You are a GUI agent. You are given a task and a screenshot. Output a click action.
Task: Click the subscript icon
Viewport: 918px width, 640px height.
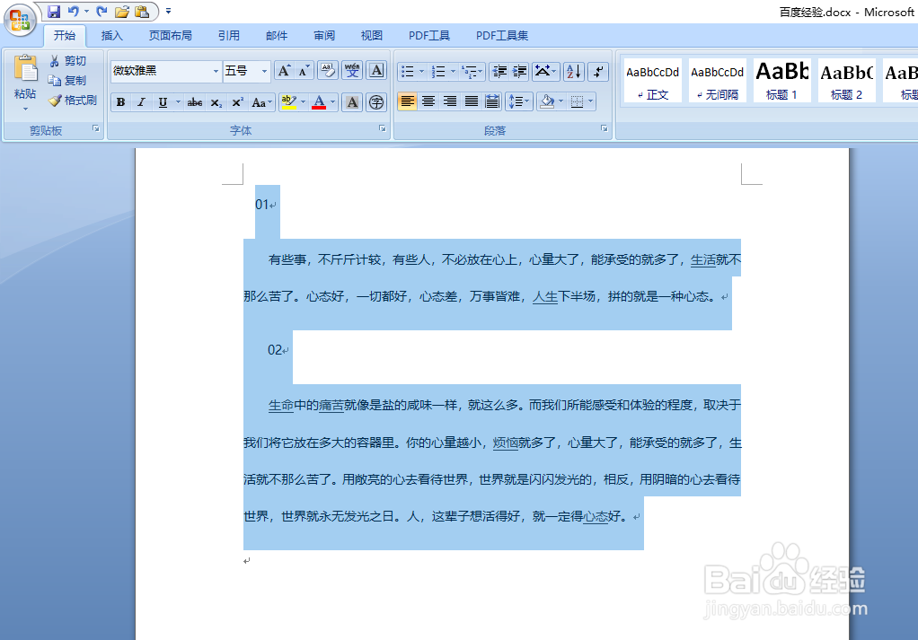point(216,101)
